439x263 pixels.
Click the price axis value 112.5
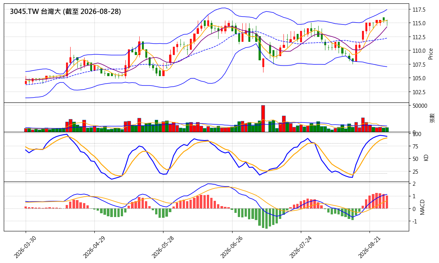(x=419, y=37)
